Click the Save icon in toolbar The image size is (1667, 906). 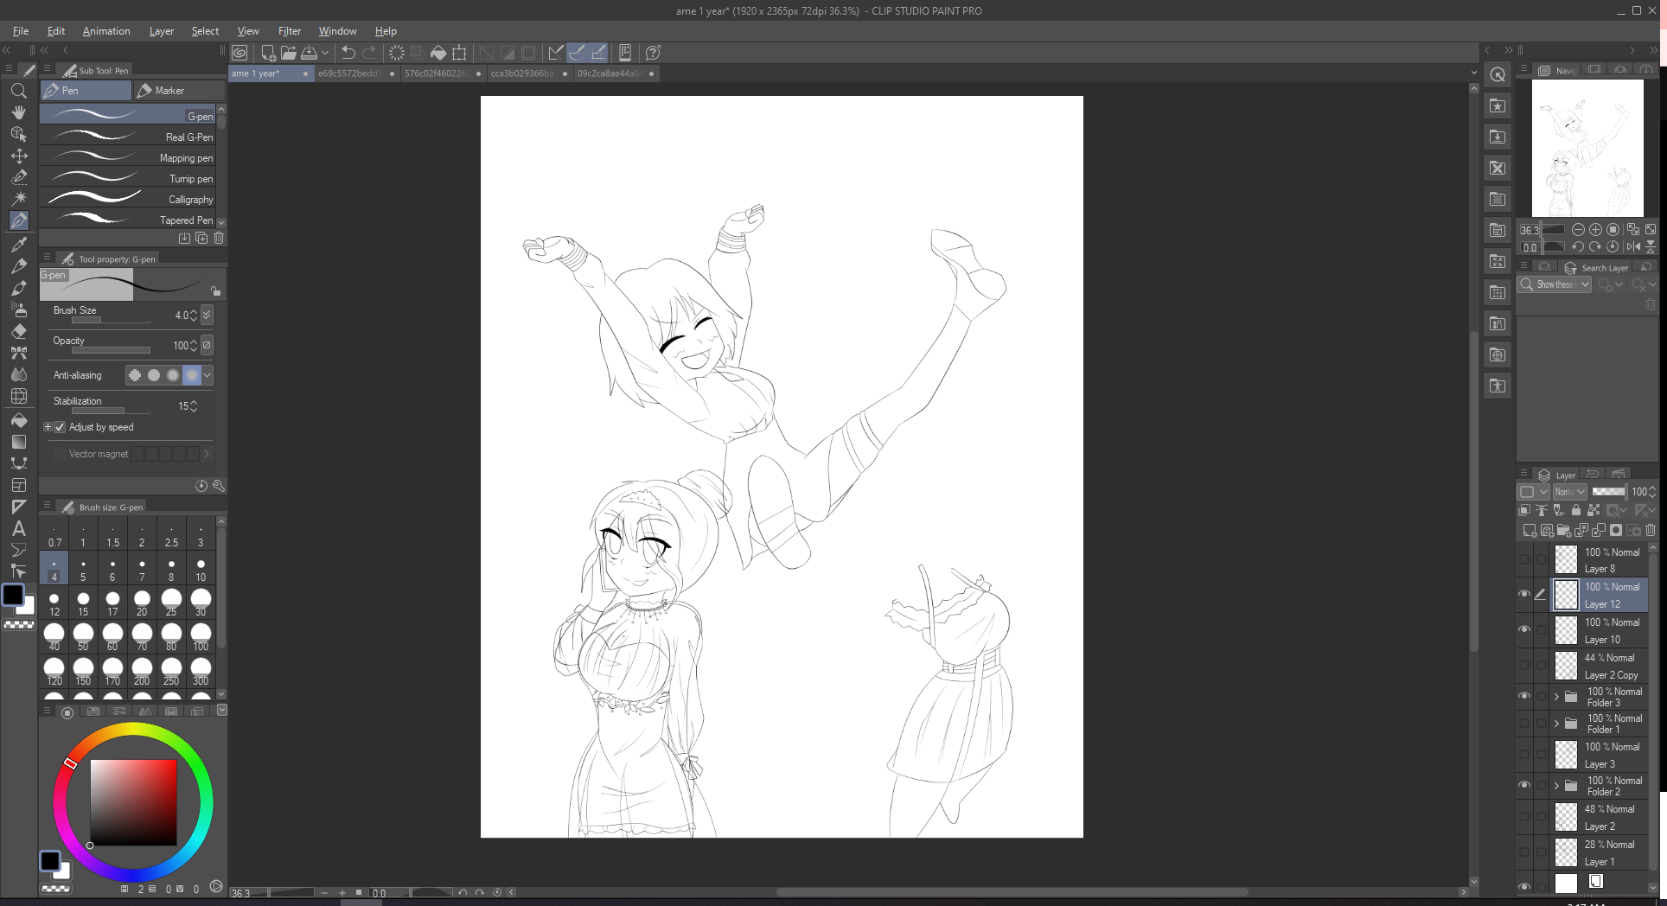(309, 53)
